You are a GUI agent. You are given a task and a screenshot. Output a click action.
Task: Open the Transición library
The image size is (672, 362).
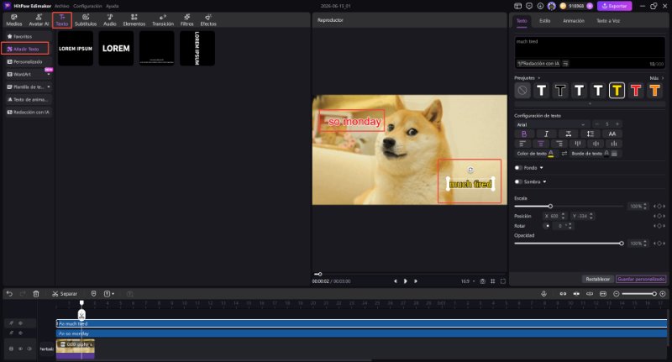point(163,20)
